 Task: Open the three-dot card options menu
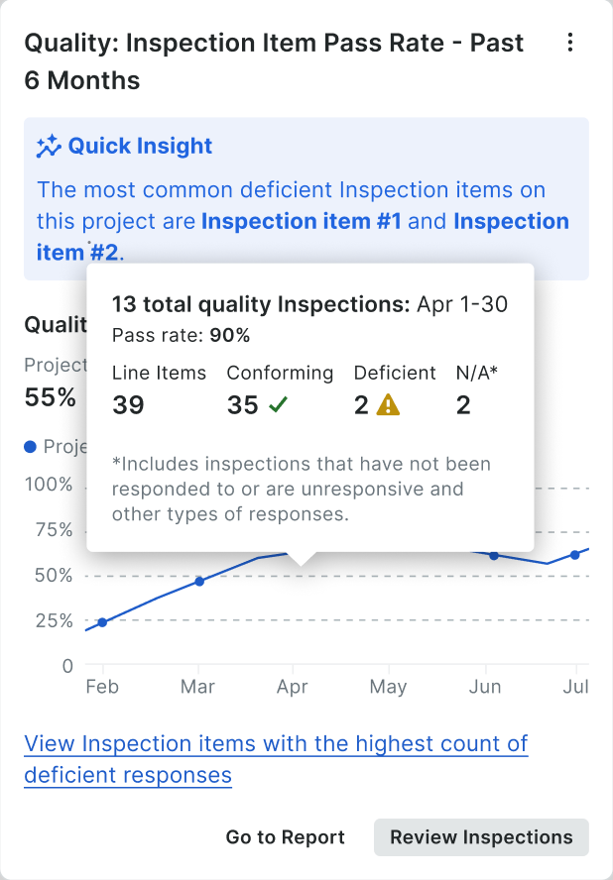tap(569, 43)
